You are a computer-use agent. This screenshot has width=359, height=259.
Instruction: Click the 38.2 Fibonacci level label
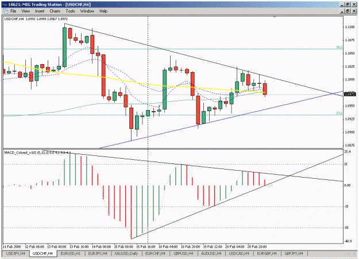(339, 47)
